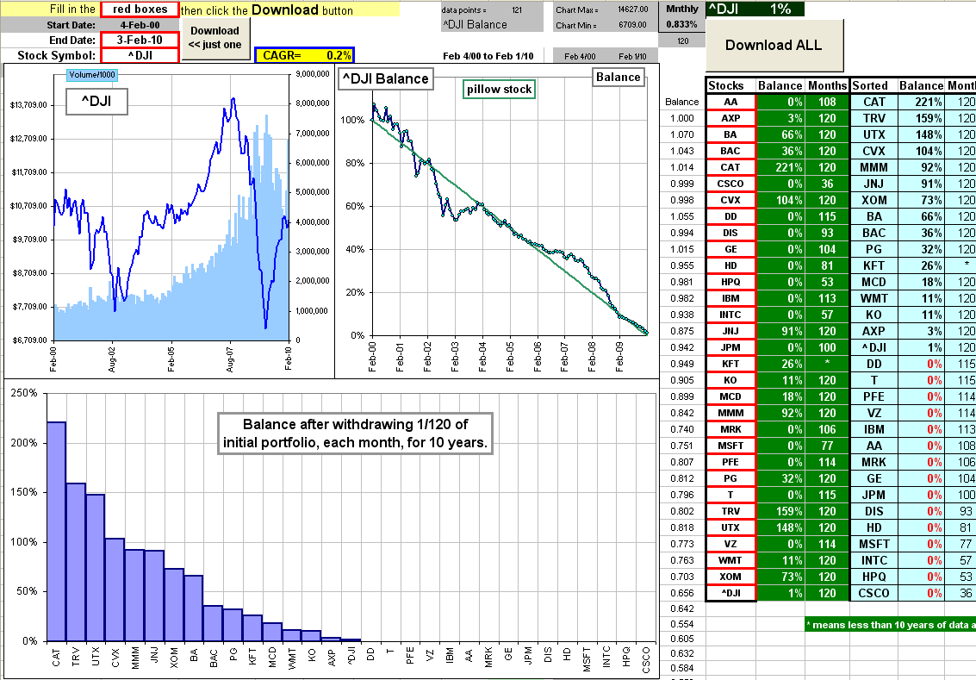Screen dimensions: 976x680
Task: Click the Download ALL button
Action: pyautogui.click(x=774, y=45)
